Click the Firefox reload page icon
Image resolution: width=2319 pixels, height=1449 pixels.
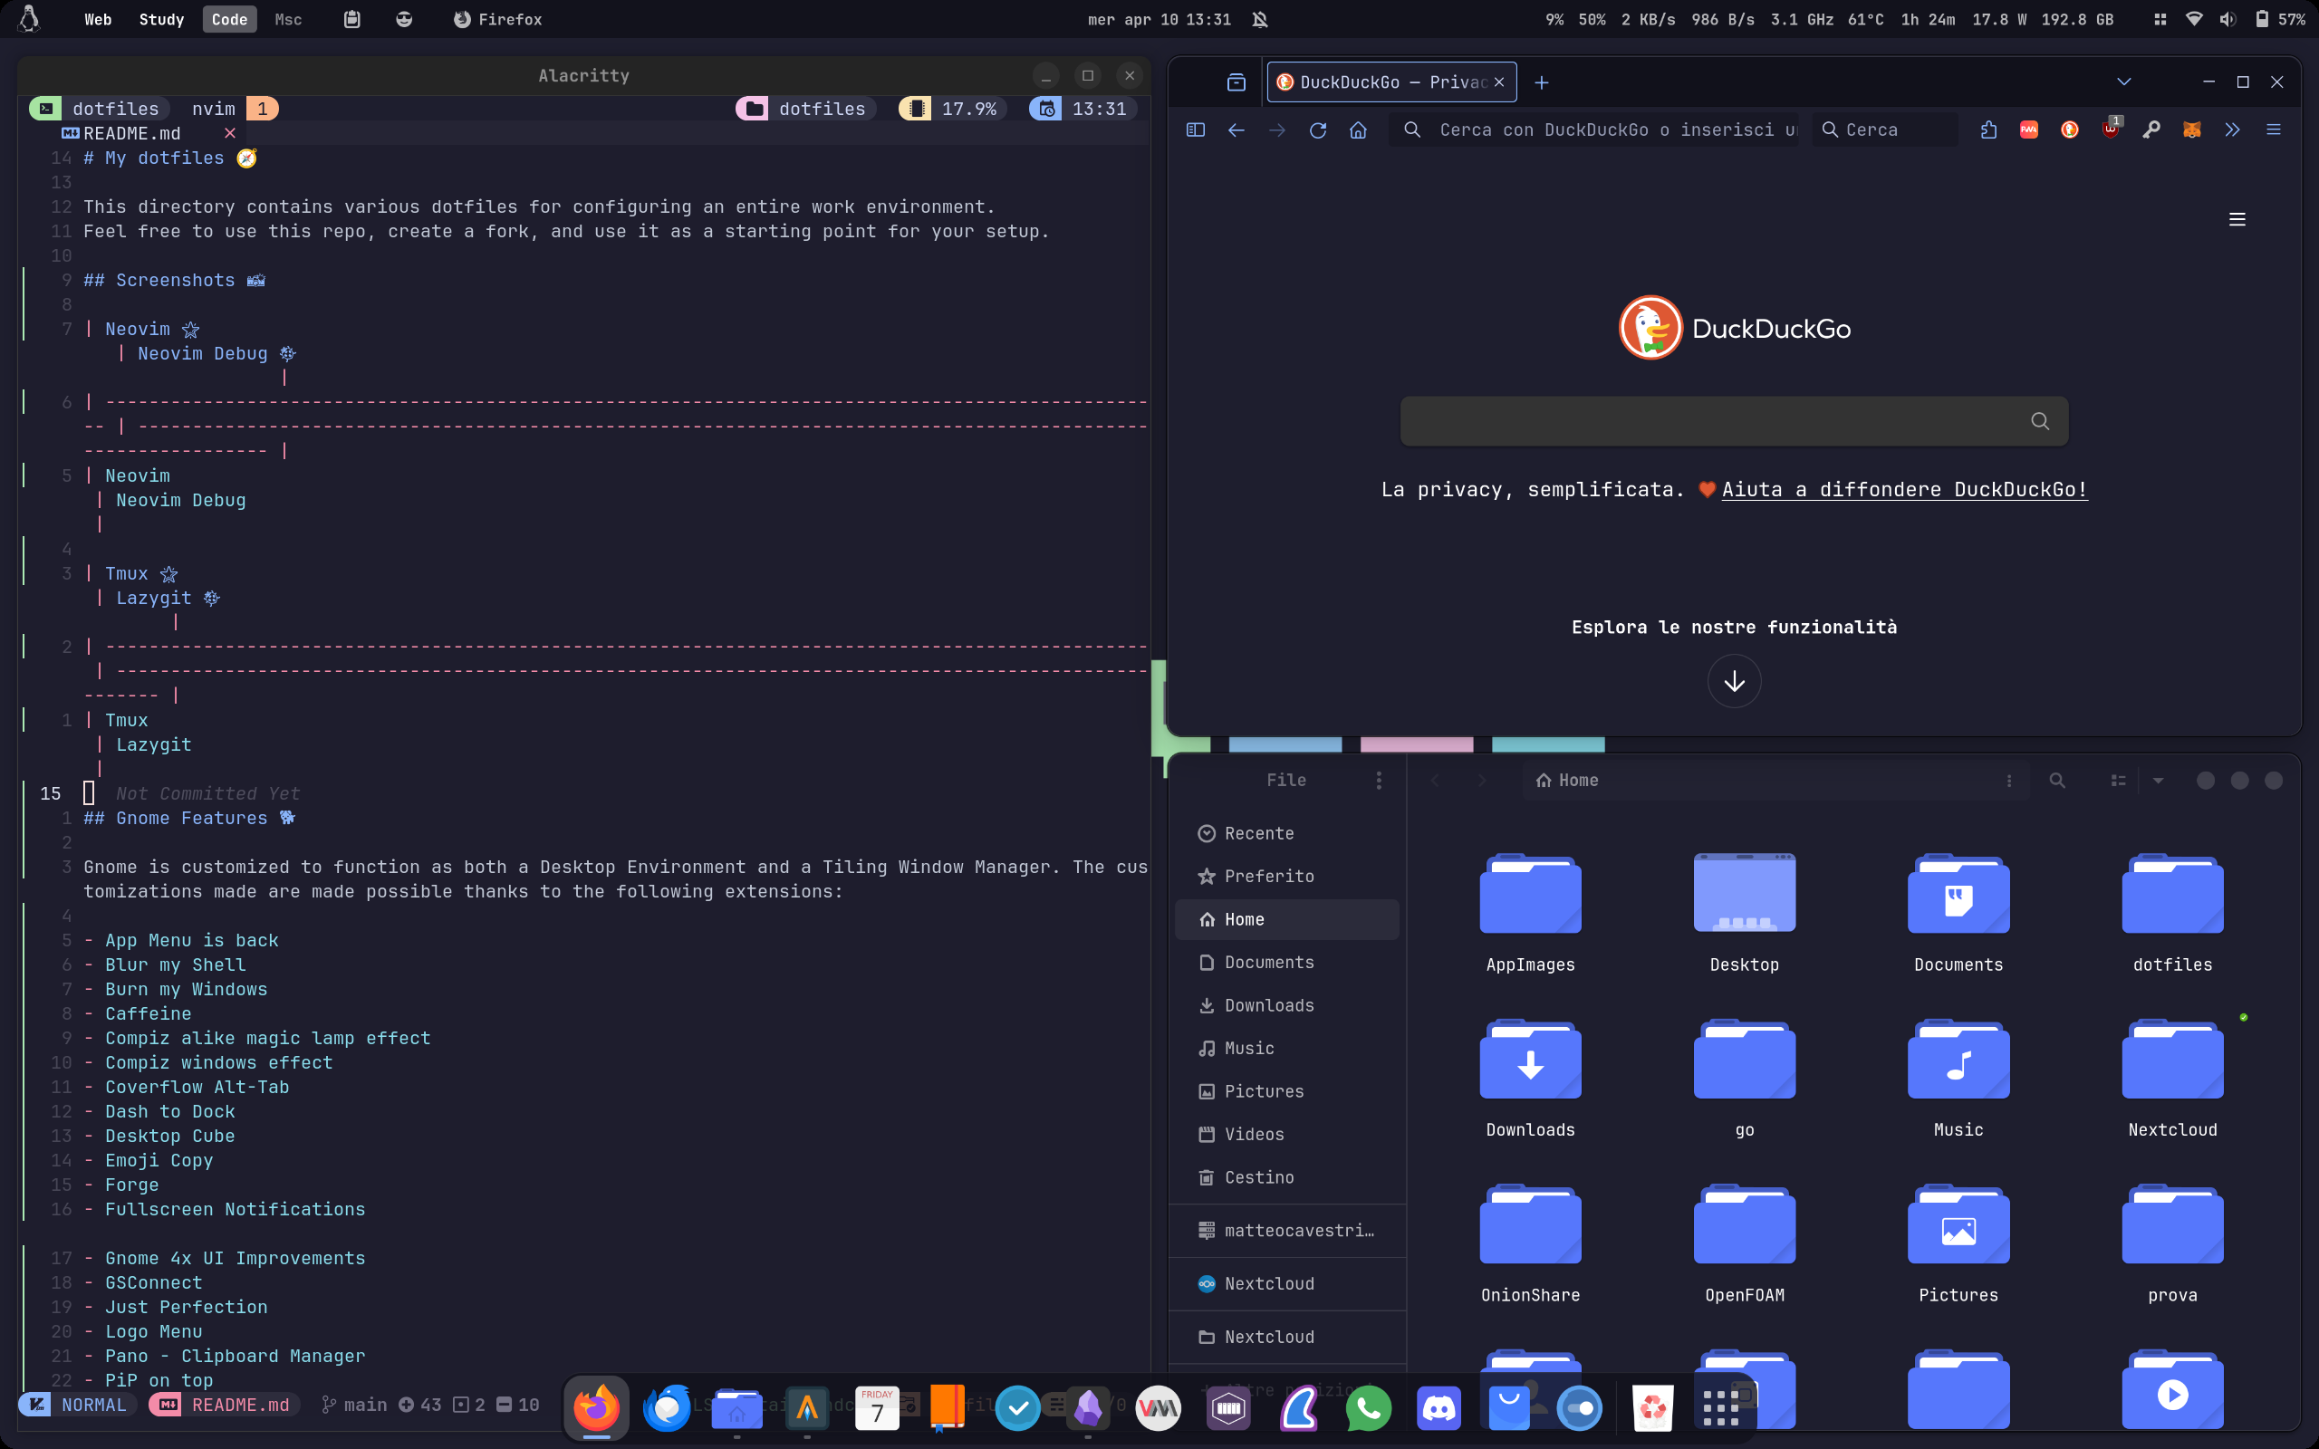(1318, 130)
